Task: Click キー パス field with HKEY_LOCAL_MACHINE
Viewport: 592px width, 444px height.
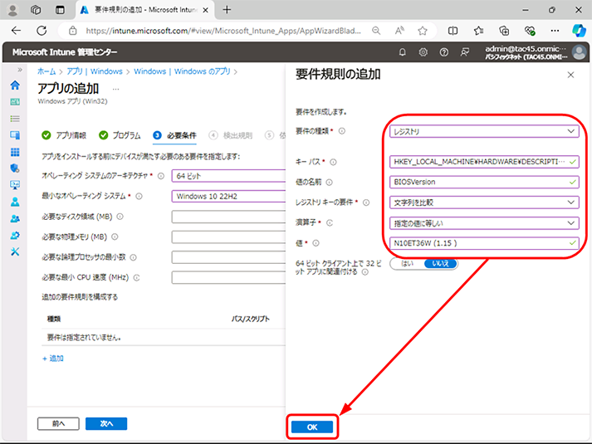Action: coord(484,162)
